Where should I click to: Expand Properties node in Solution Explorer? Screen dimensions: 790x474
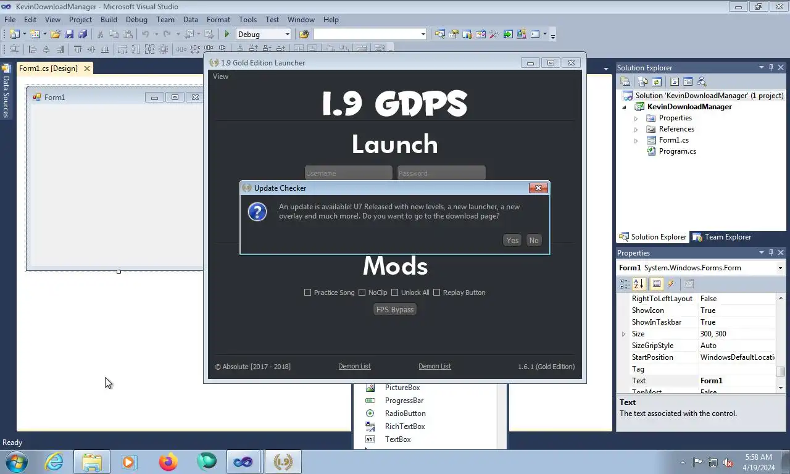pyautogui.click(x=636, y=118)
